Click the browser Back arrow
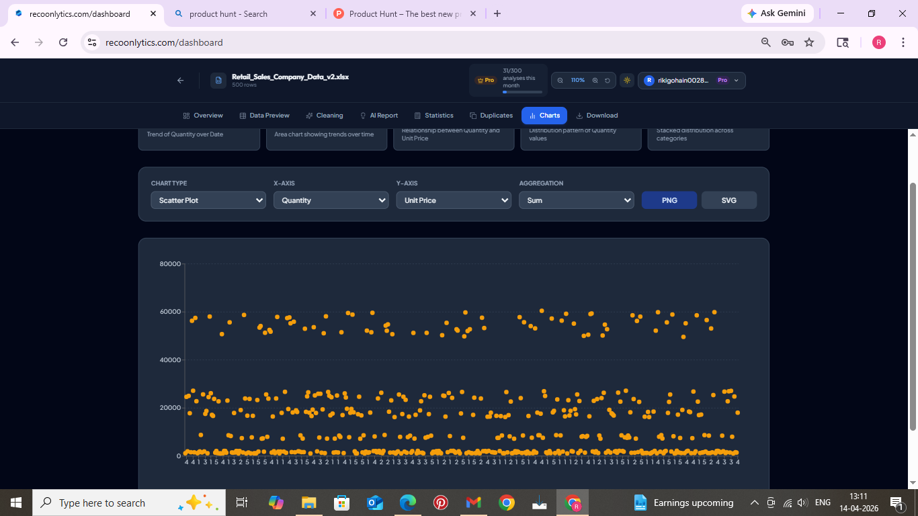918x516 pixels. (x=15, y=42)
